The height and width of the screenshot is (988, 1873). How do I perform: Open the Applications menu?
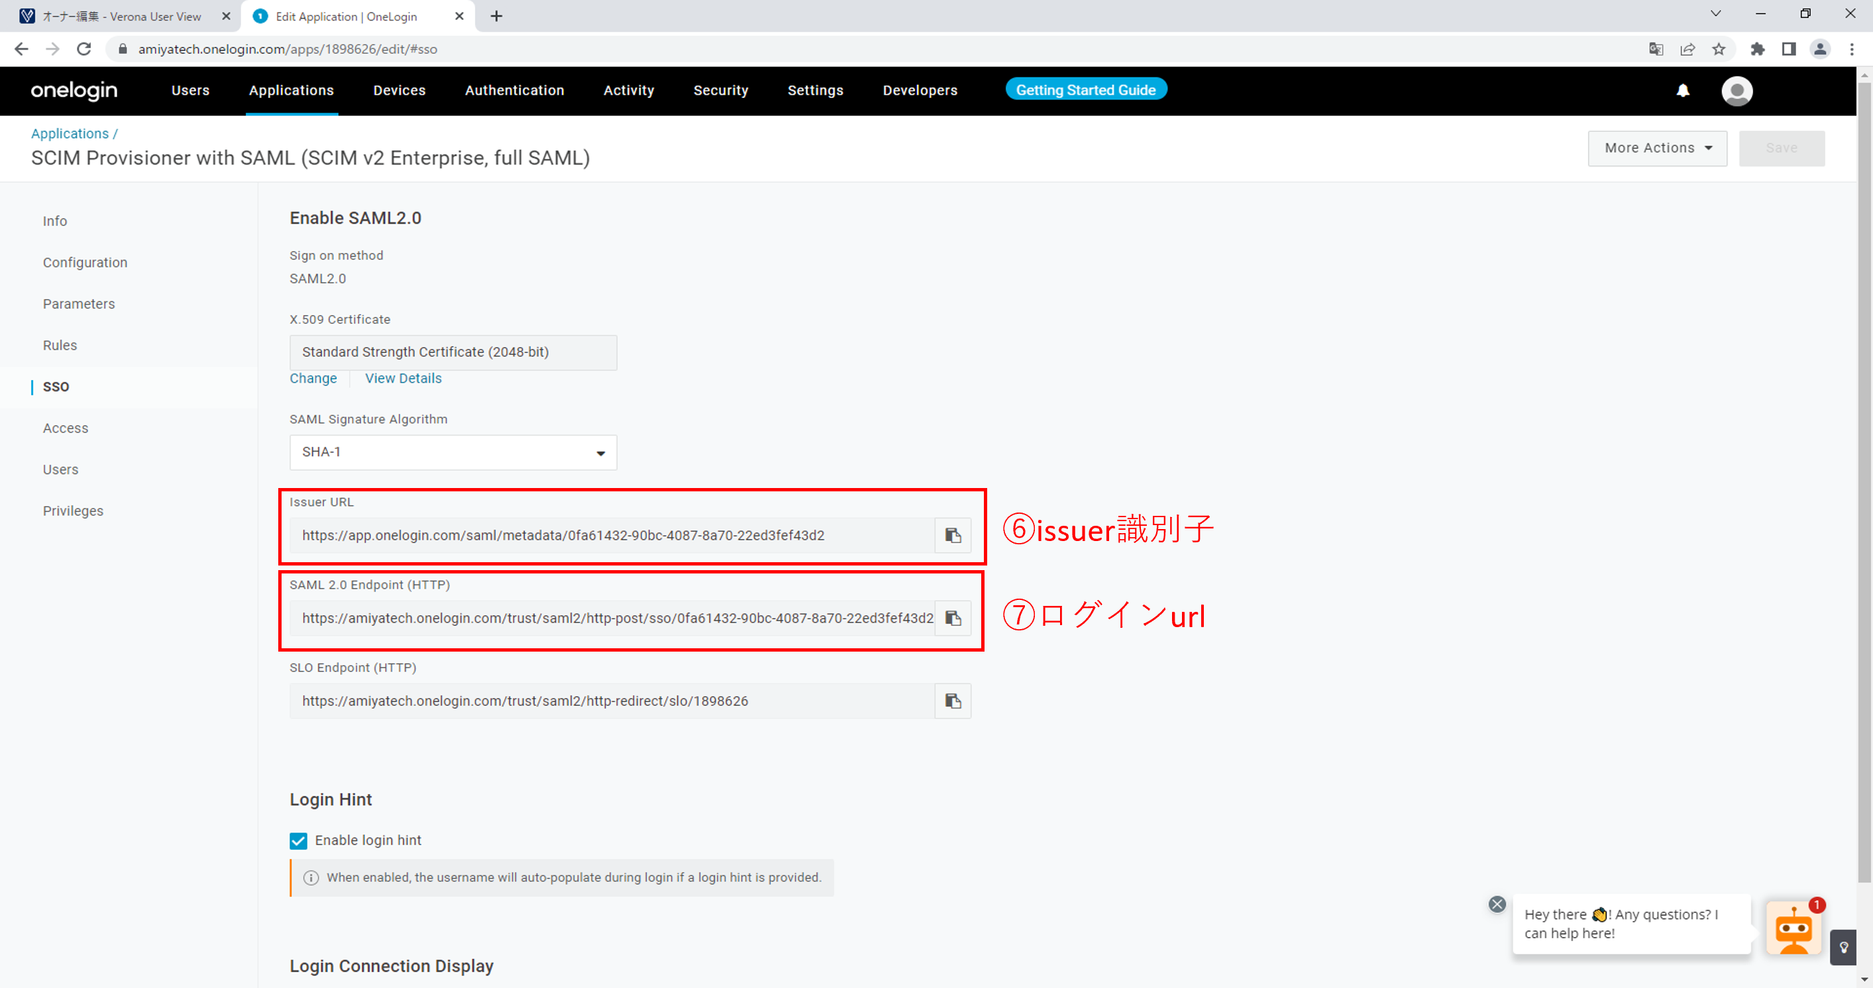(291, 90)
